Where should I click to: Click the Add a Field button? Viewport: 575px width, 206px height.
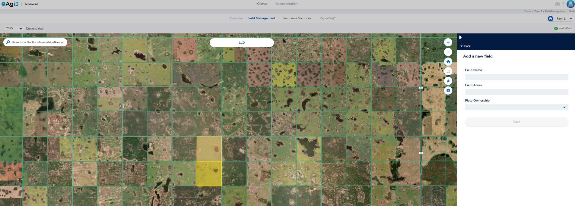click(563, 29)
